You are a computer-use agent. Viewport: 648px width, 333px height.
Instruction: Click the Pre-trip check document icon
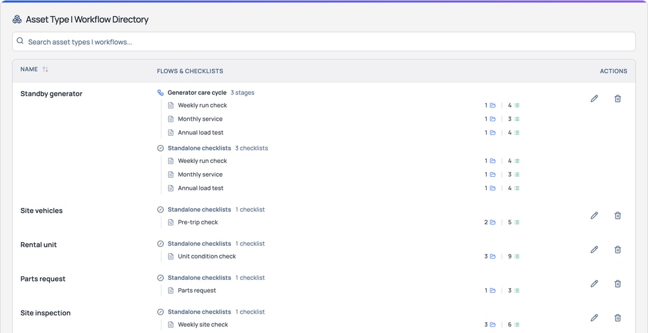point(171,222)
